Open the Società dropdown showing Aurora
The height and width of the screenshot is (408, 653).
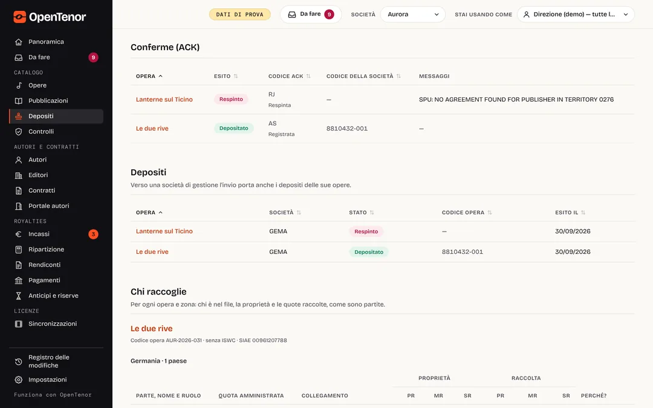point(413,14)
